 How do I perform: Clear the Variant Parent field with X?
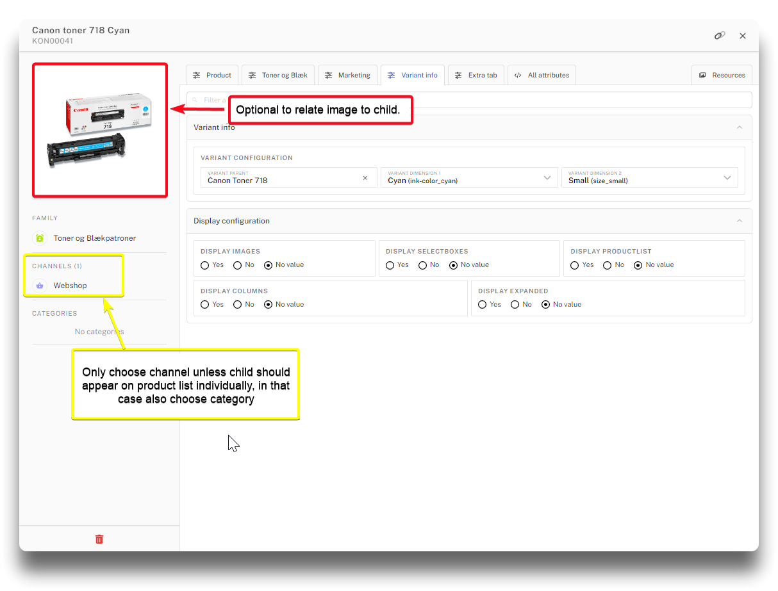pos(365,178)
